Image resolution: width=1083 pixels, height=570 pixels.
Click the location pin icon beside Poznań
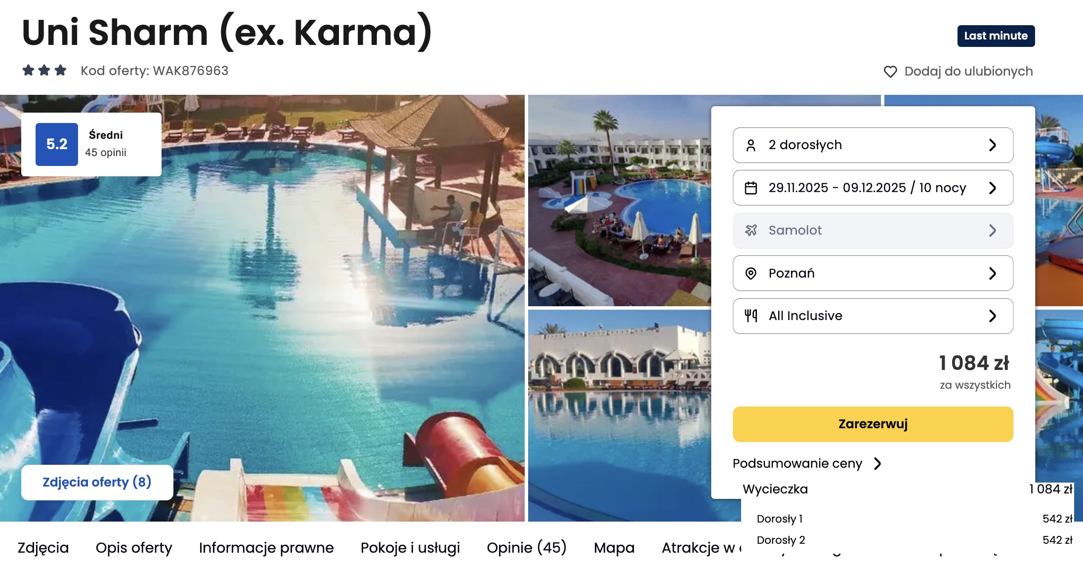pyautogui.click(x=750, y=273)
